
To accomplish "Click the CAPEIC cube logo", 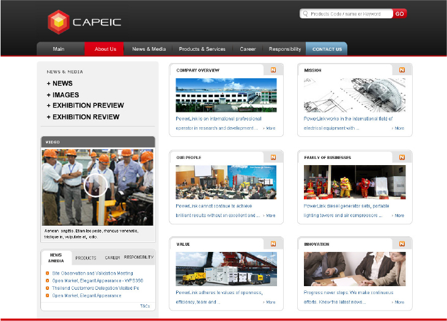I will point(59,22).
